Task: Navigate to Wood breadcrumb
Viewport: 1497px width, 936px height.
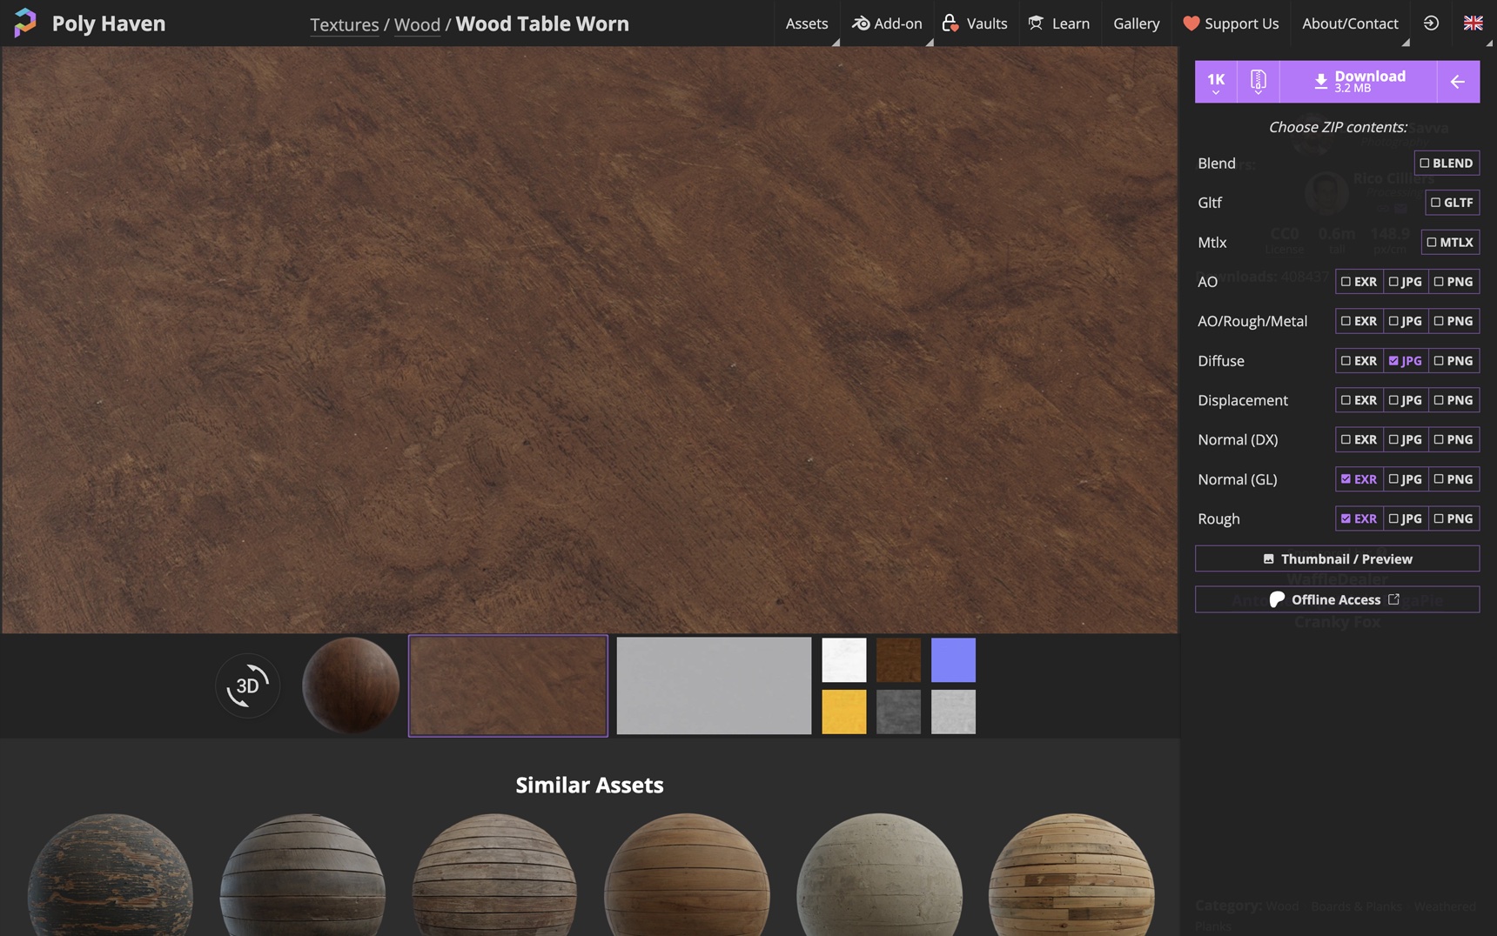Action: click(x=417, y=24)
